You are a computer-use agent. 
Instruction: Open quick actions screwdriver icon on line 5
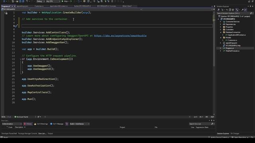(16, 26)
